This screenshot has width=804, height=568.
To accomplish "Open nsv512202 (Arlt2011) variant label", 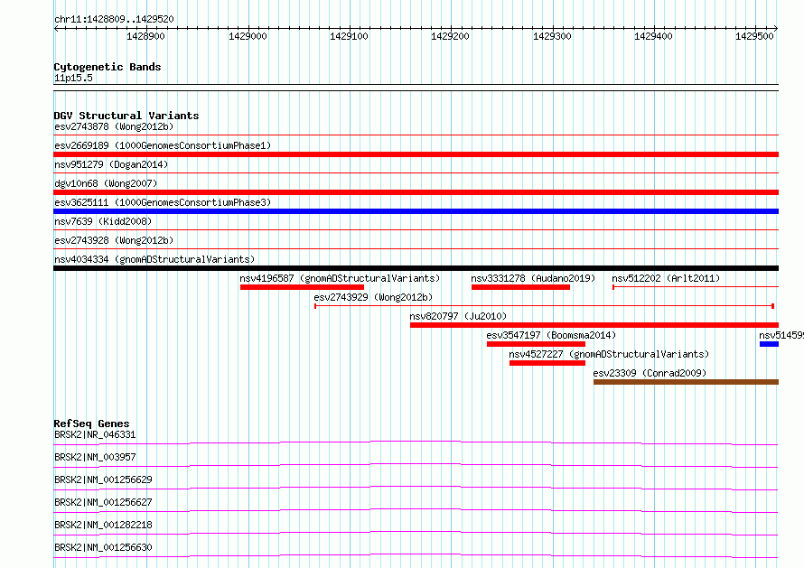I will 666,278.
